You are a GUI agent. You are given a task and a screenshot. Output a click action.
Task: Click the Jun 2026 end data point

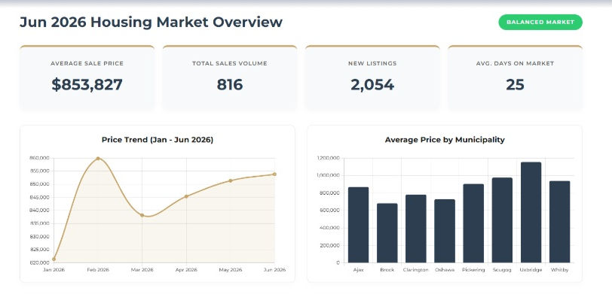pyautogui.click(x=274, y=174)
